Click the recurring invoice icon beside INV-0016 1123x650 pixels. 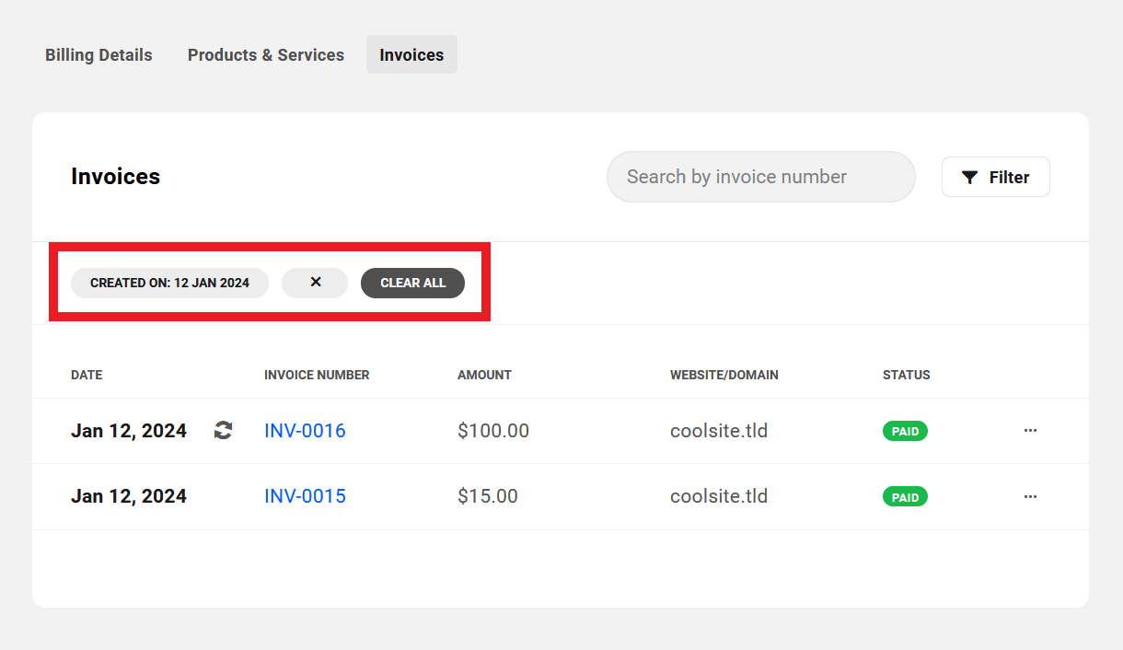coord(223,430)
